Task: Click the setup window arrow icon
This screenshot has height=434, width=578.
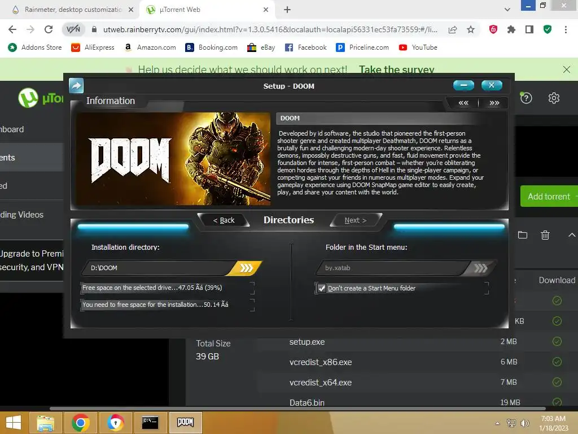Action: pos(76,86)
